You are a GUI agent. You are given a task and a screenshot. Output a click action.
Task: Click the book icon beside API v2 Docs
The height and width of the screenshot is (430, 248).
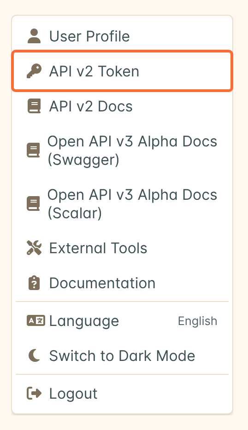(34, 106)
